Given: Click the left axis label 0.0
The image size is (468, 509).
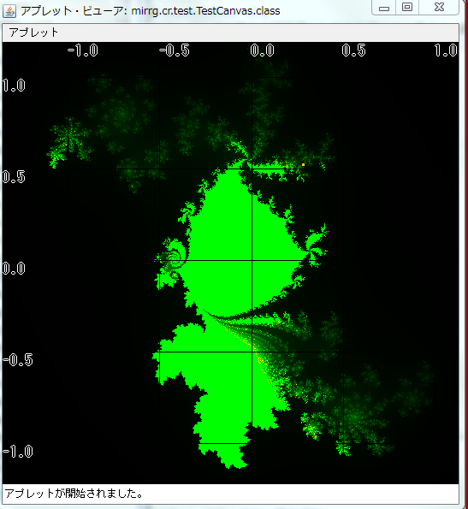Looking at the screenshot, I should tap(14, 269).
